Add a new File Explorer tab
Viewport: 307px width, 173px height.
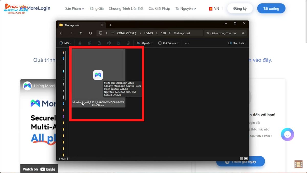111,25
